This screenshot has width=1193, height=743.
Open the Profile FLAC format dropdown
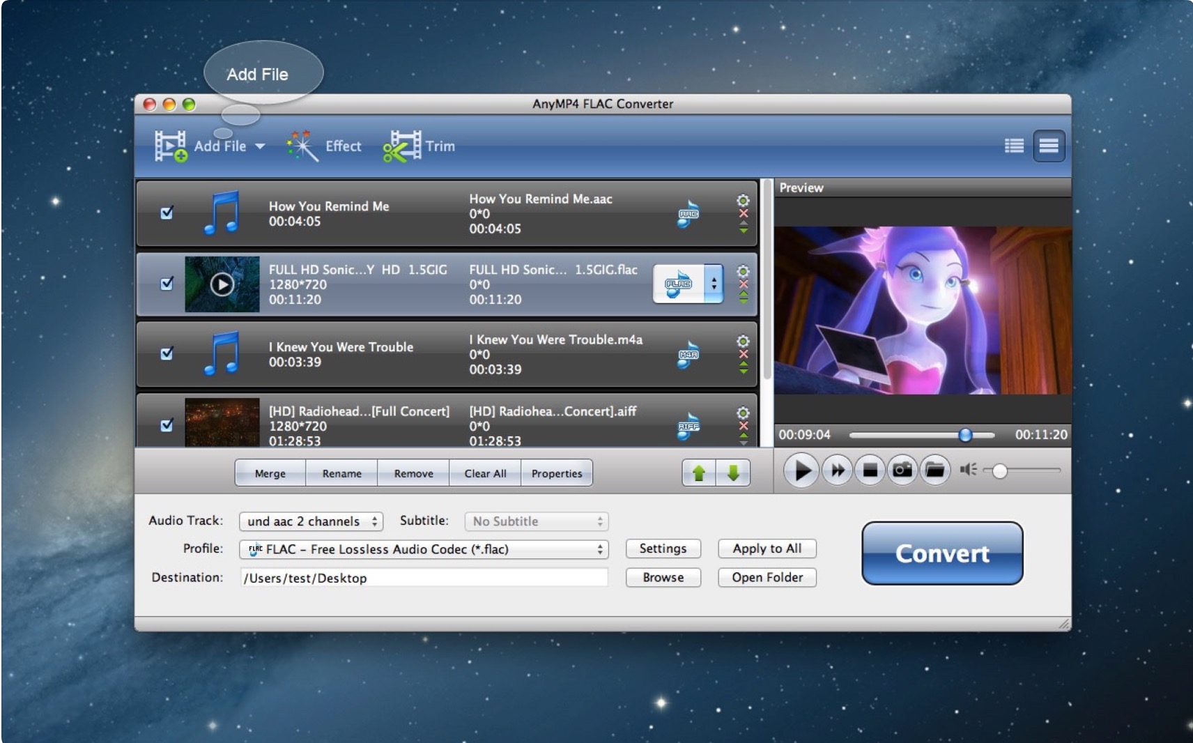pyautogui.click(x=423, y=549)
